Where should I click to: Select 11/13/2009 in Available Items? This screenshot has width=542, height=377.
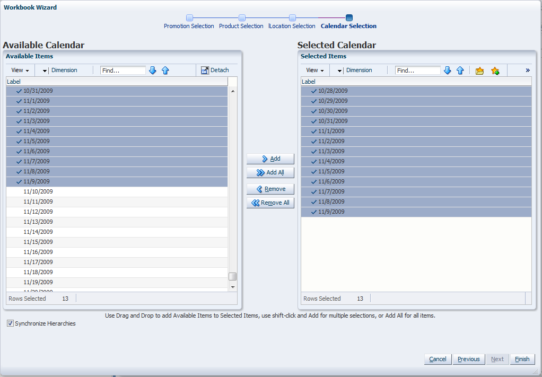pos(117,222)
